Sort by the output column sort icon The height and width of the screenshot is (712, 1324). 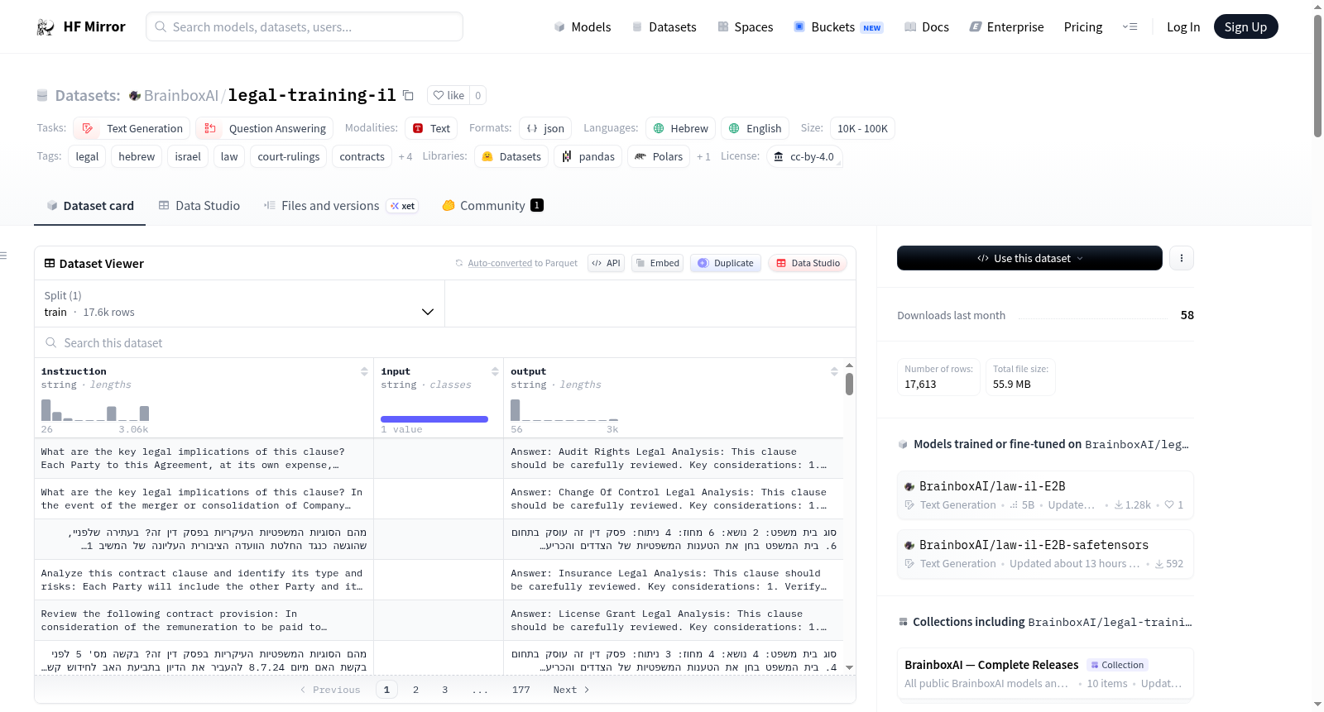(x=834, y=371)
